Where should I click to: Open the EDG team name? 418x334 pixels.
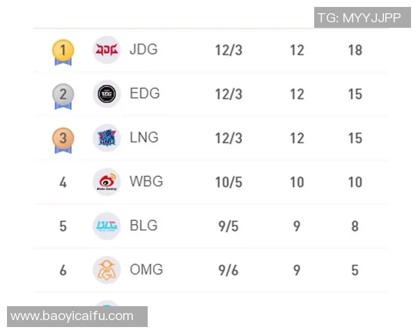tap(144, 93)
